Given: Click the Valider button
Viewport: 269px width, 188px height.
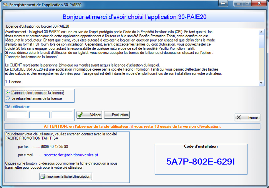Looking at the screenshot, I should tap(89, 115).
